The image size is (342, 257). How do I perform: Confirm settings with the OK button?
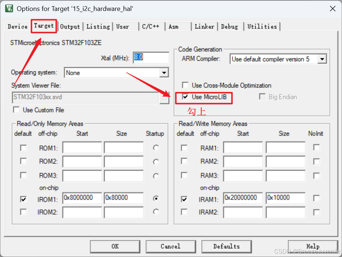click(x=115, y=246)
